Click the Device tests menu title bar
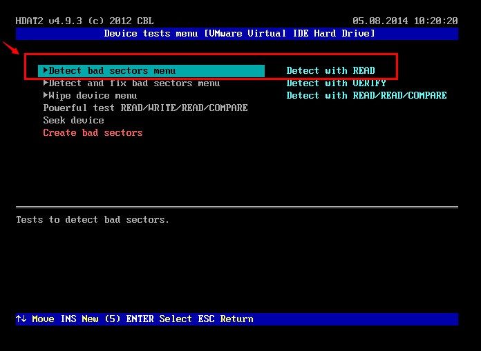 (239, 33)
